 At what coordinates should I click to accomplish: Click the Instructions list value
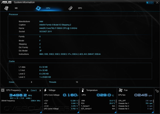70,54
